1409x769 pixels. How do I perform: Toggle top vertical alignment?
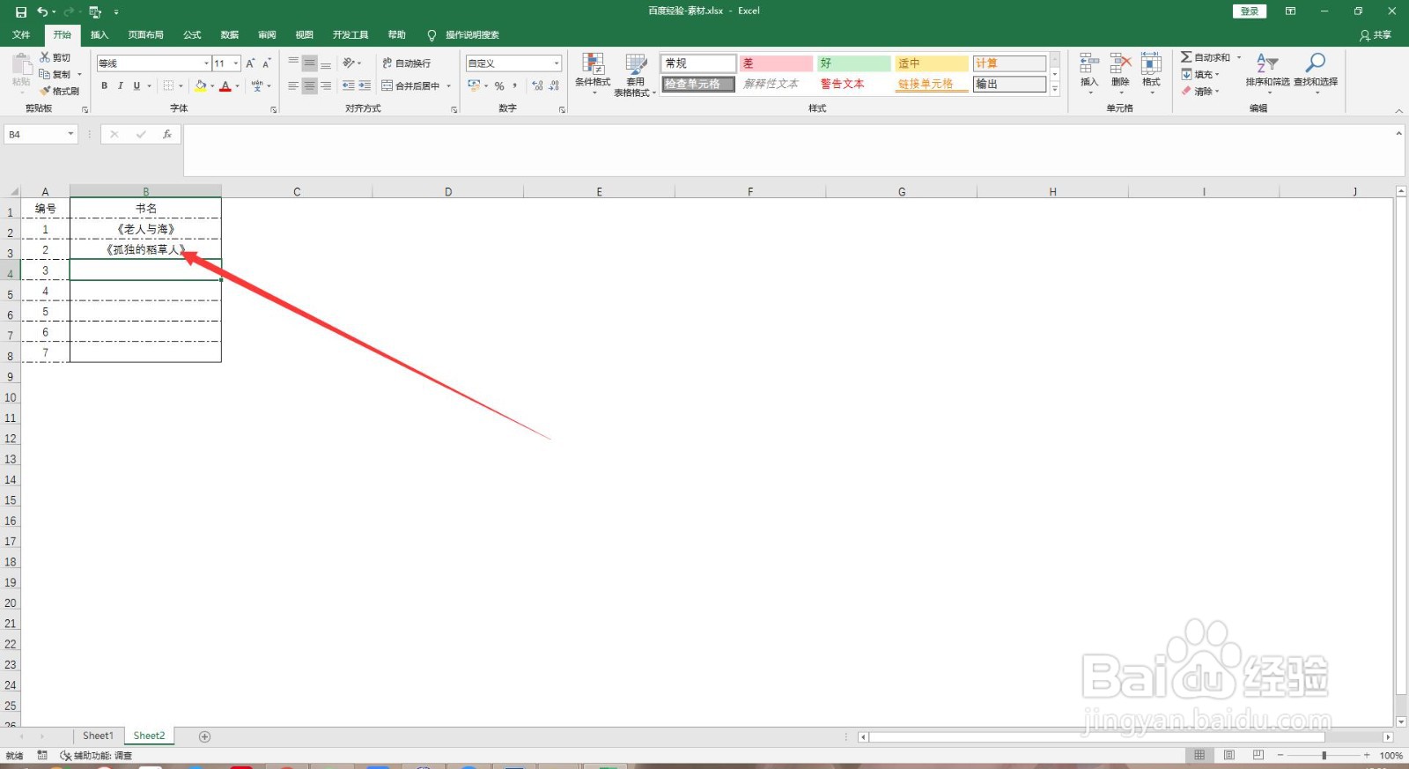pos(293,63)
